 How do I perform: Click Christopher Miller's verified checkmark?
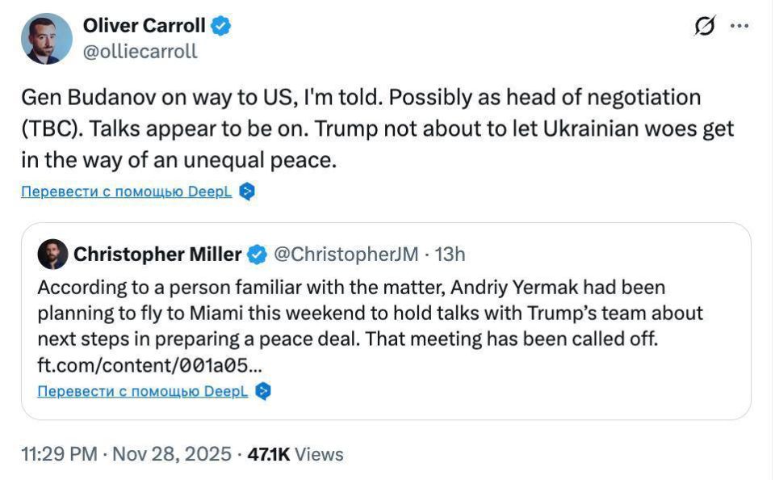tap(258, 254)
